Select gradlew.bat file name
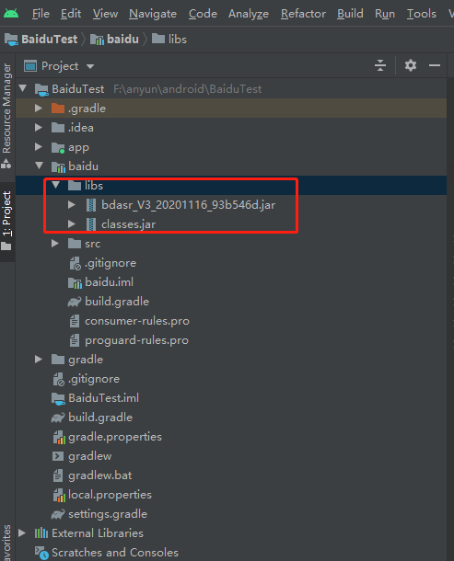The width and height of the screenshot is (454, 561). pyautogui.click(x=100, y=475)
